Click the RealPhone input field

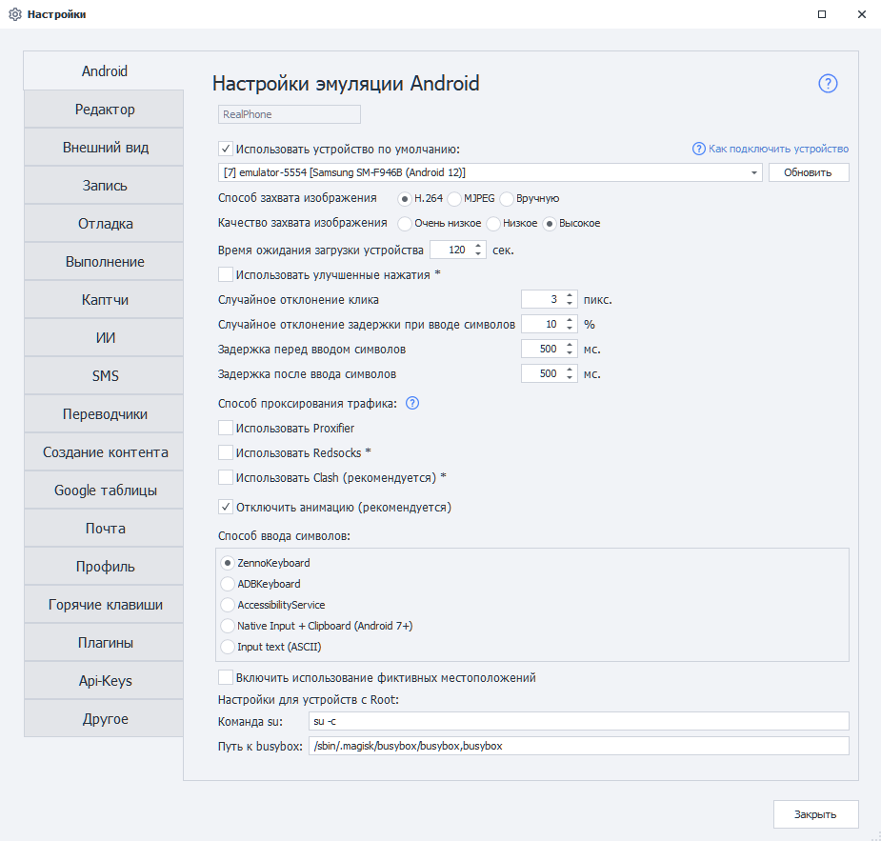(x=290, y=114)
